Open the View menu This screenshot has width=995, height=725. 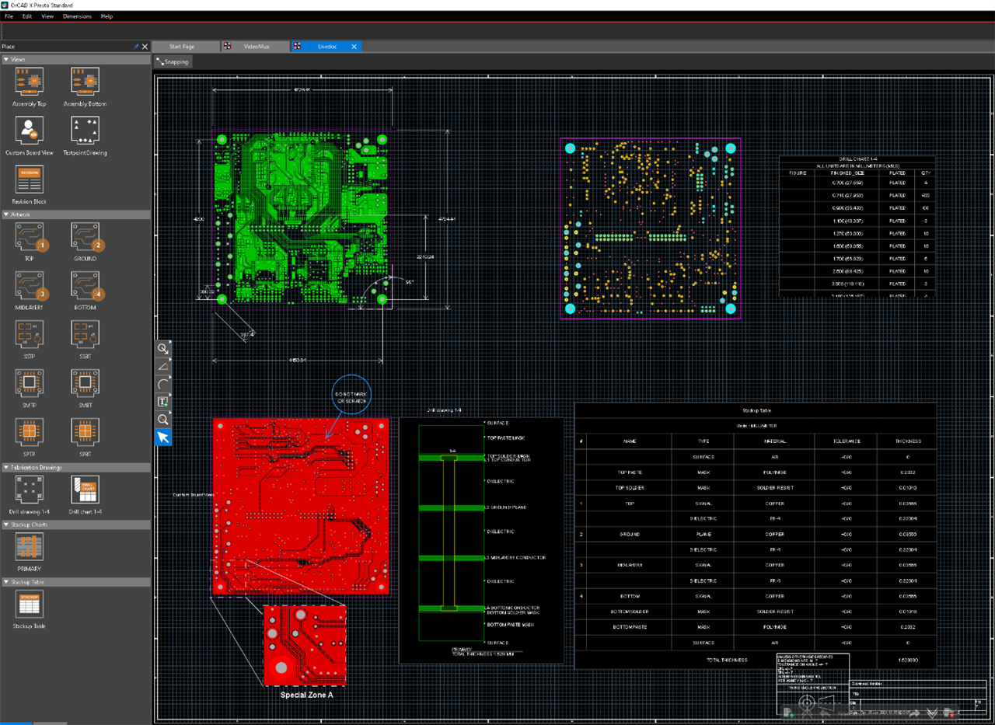click(47, 16)
